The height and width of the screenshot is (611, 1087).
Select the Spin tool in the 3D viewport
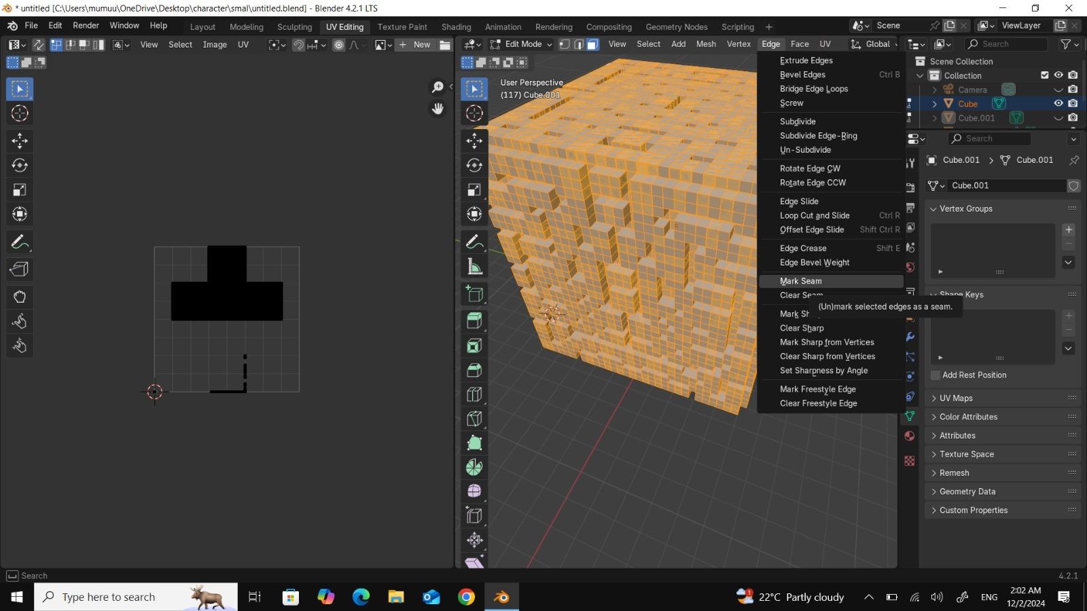point(474,467)
